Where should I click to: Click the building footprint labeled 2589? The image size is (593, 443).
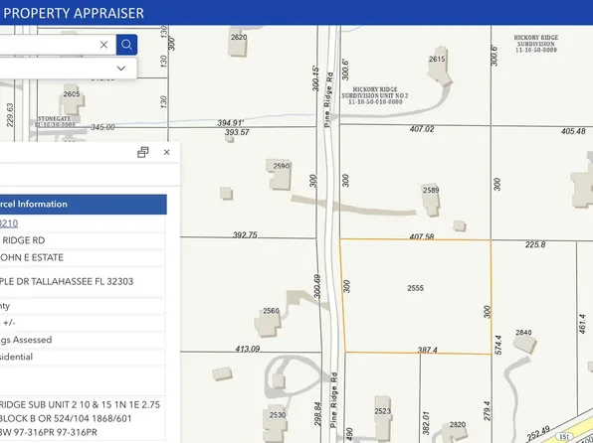pos(431,200)
